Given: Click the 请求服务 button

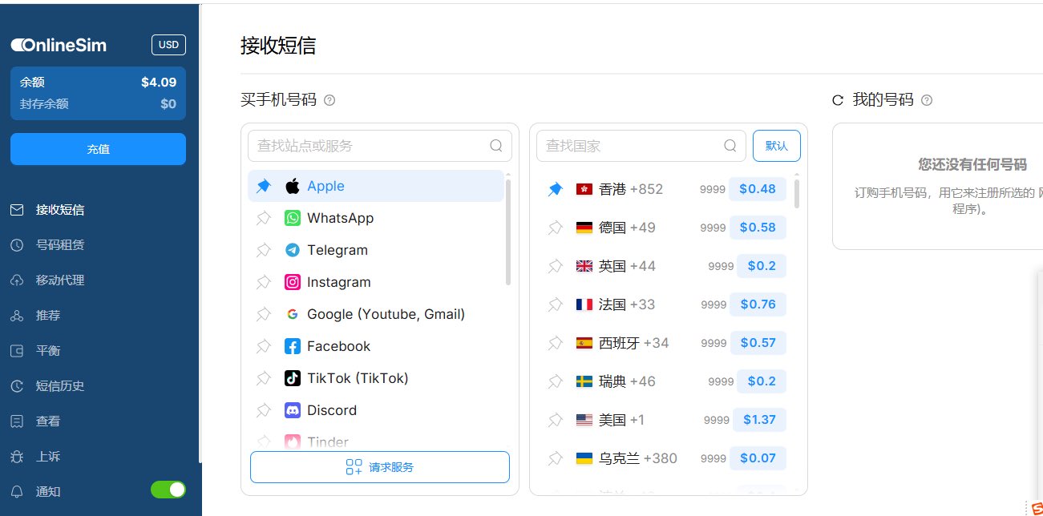Looking at the screenshot, I should 380,467.
